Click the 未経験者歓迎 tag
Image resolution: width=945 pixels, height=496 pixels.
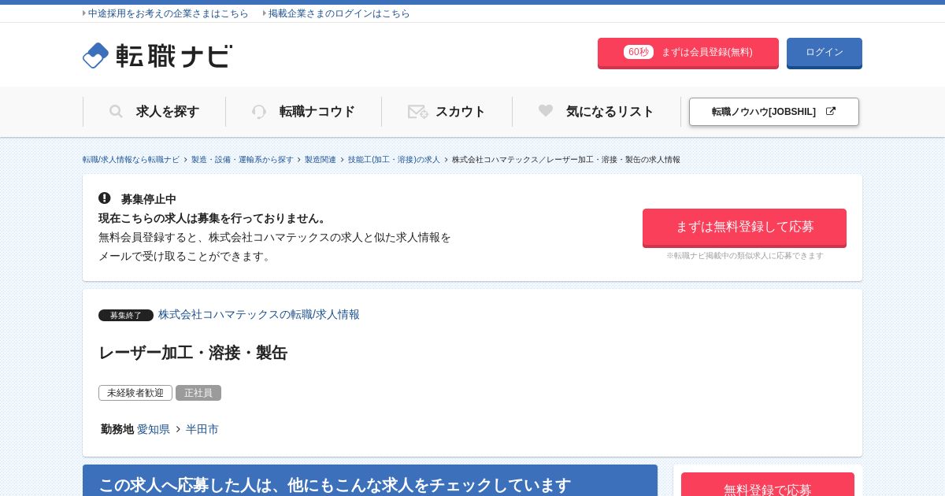point(135,393)
